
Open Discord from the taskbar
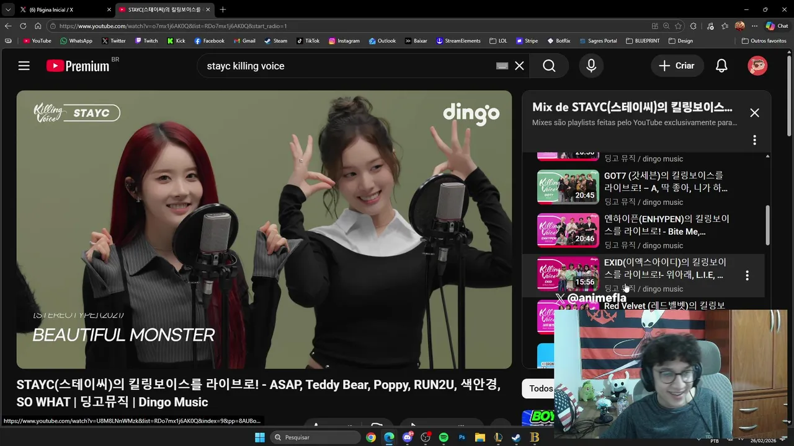[x=408, y=437]
